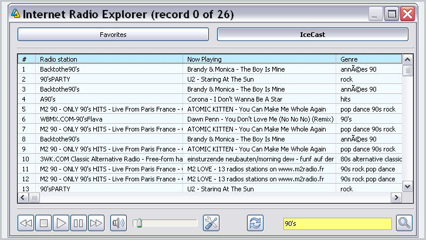The image size is (426, 240).
Task: Select row 13 station 90'sPARTY
Action: (x=209, y=188)
